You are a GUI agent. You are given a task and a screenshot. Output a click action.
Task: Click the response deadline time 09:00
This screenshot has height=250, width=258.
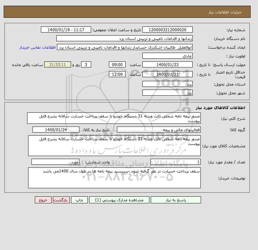pyautogui.click(x=117, y=65)
